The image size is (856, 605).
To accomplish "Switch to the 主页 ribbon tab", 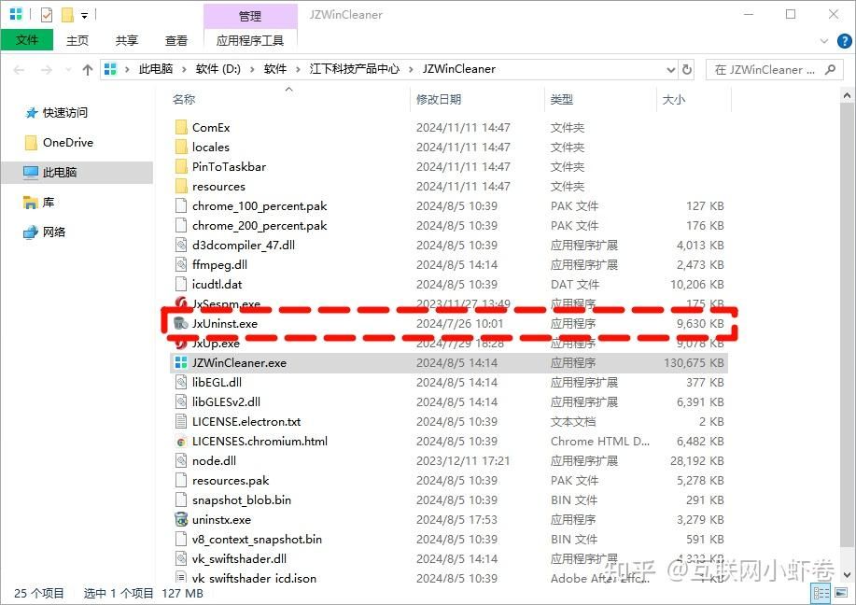I will [77, 40].
